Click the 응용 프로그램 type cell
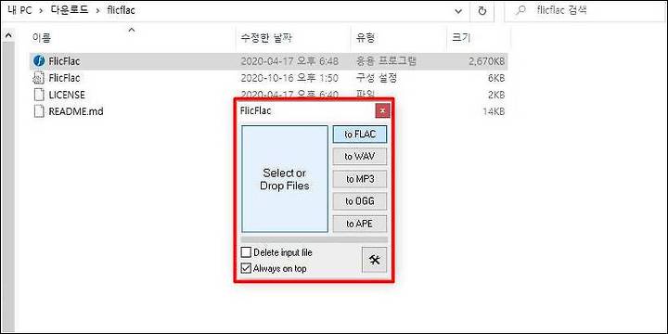The width and height of the screenshot is (668, 334). click(386, 61)
